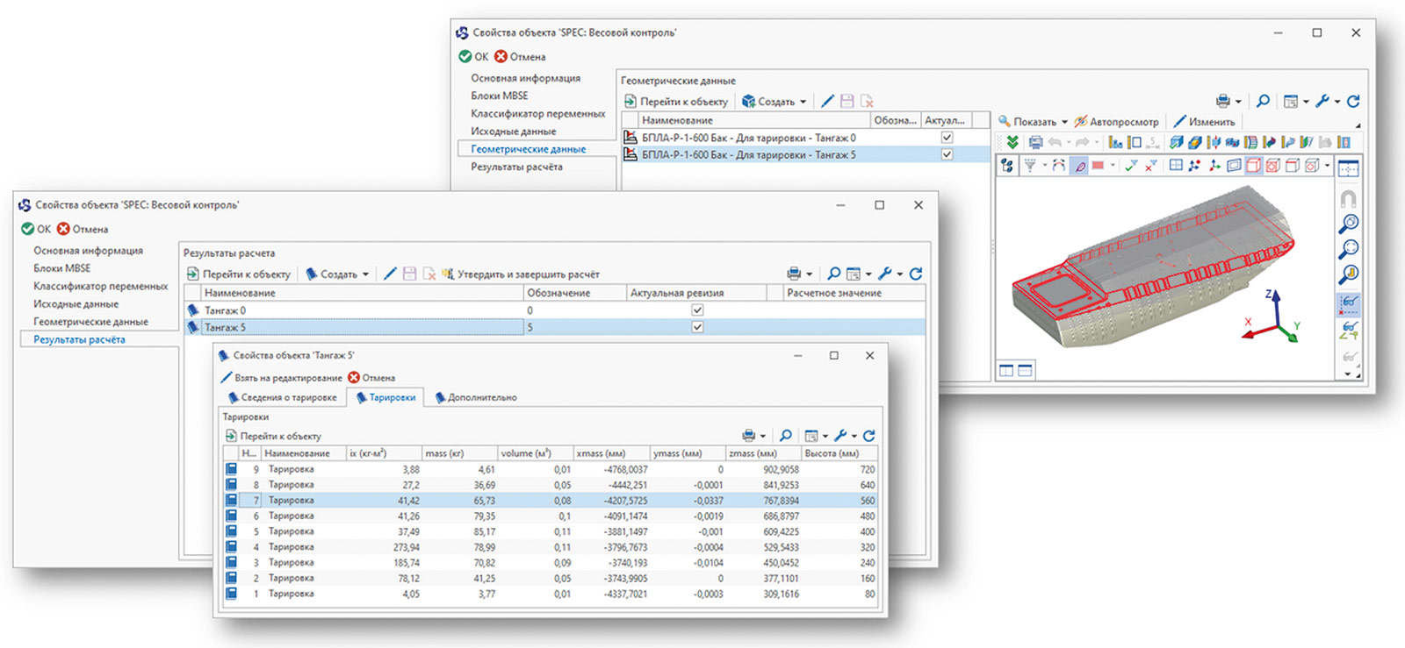Select Результаты расчёта in the front-window sidebar
The height and width of the screenshot is (648, 1405).
click(x=79, y=339)
